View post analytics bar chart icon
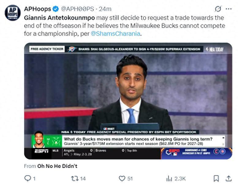Viewport: 238px width, 185px height. (169, 178)
